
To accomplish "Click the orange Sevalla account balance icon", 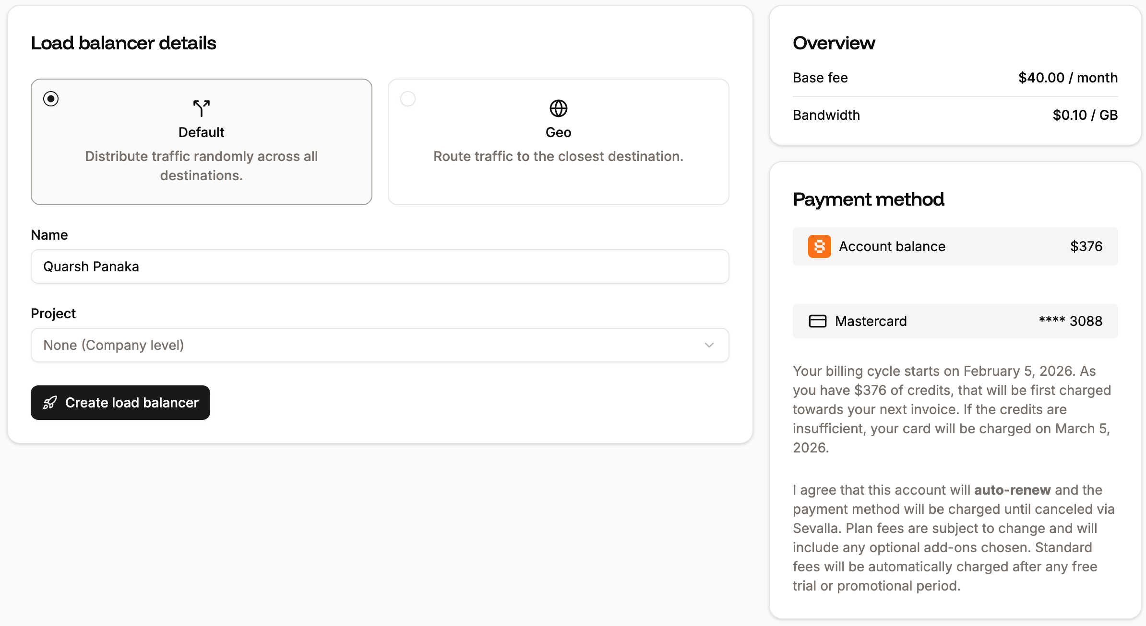I will pyautogui.click(x=819, y=246).
